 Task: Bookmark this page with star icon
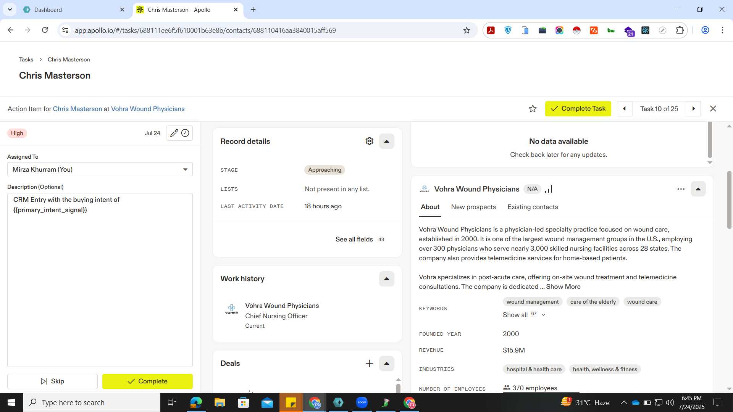[x=467, y=30]
